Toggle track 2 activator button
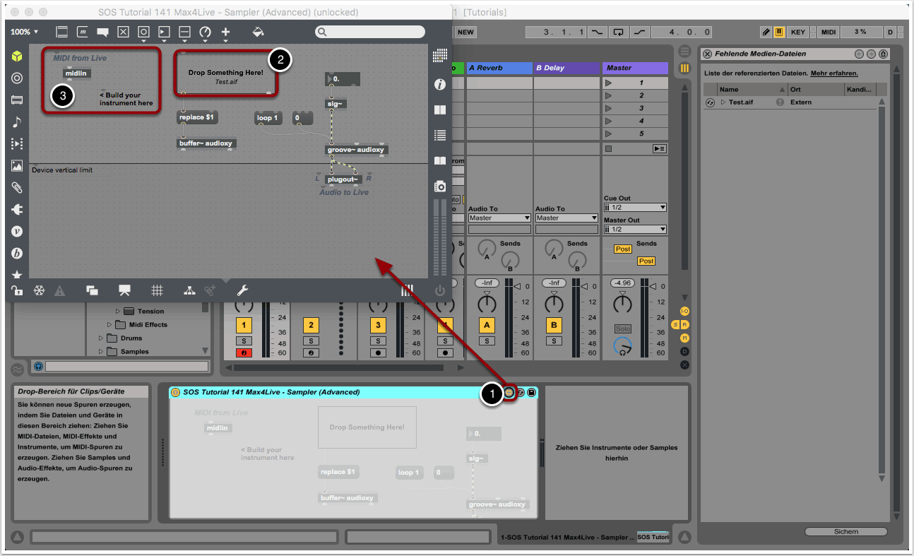Screen dimensions: 914x556 coord(311,325)
